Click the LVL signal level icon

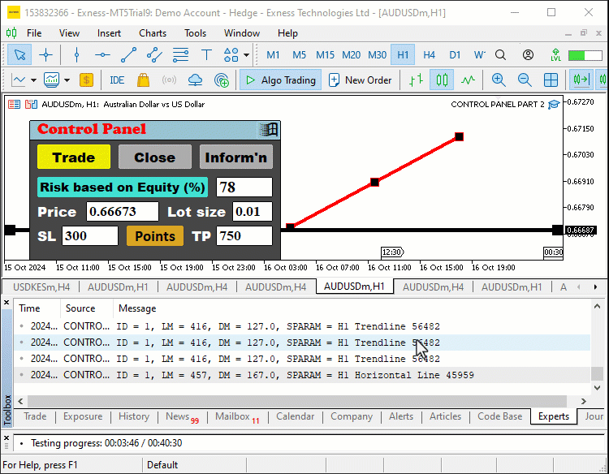[x=555, y=54]
